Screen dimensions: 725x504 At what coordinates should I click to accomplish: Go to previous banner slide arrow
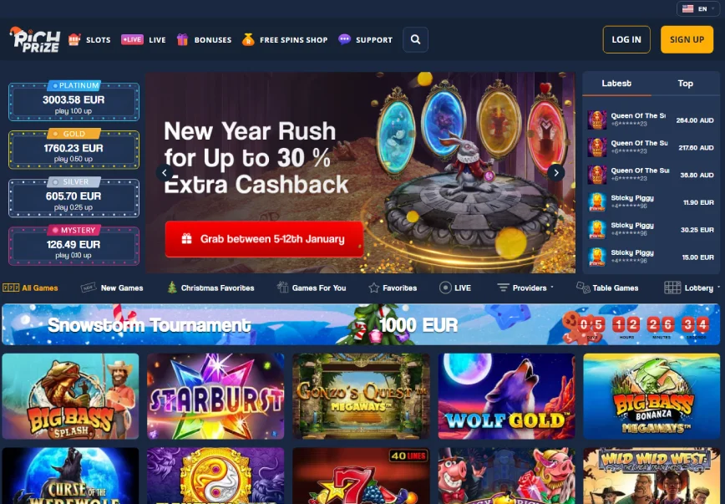click(165, 173)
